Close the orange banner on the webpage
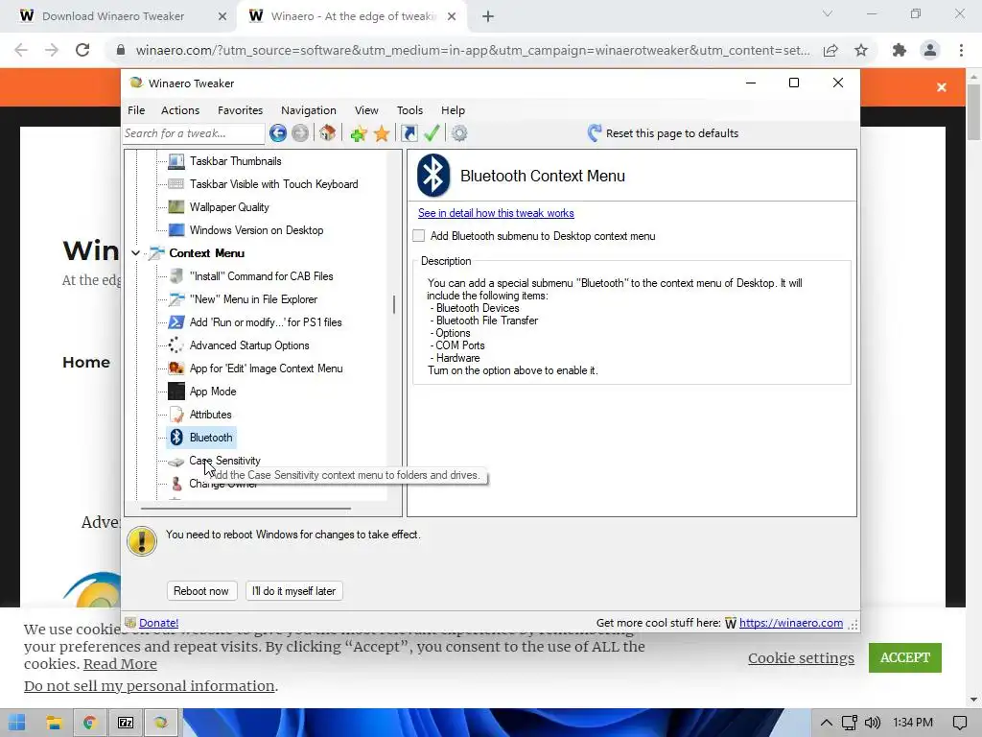Viewport: 982px width, 737px height. point(942,87)
